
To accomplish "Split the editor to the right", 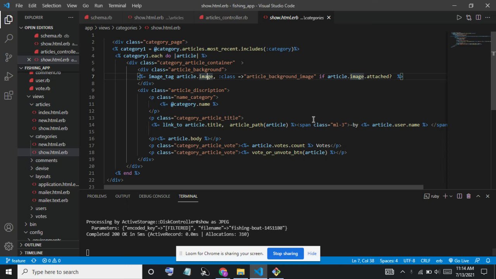I will [x=478, y=17].
